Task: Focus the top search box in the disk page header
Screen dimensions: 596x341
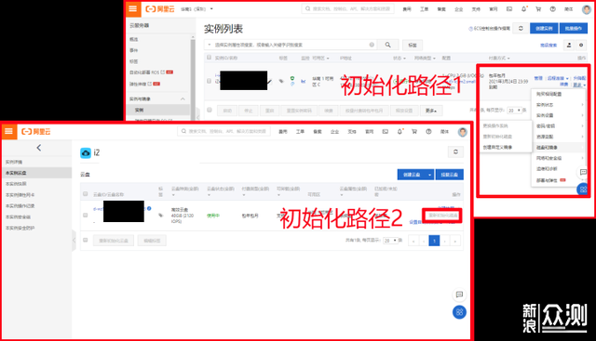Action: click(x=223, y=131)
